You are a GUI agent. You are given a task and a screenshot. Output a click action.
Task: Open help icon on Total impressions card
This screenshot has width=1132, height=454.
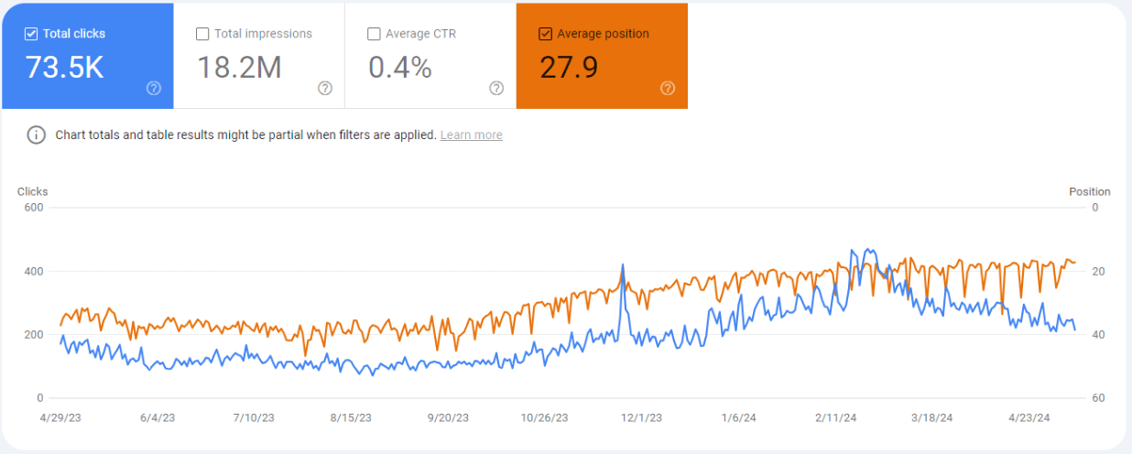325,88
